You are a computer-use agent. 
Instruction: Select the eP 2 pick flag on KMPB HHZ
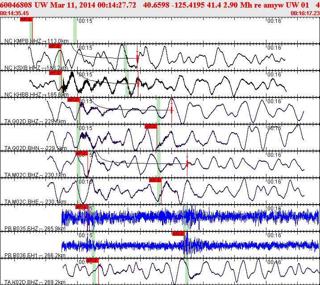(x=26, y=19)
